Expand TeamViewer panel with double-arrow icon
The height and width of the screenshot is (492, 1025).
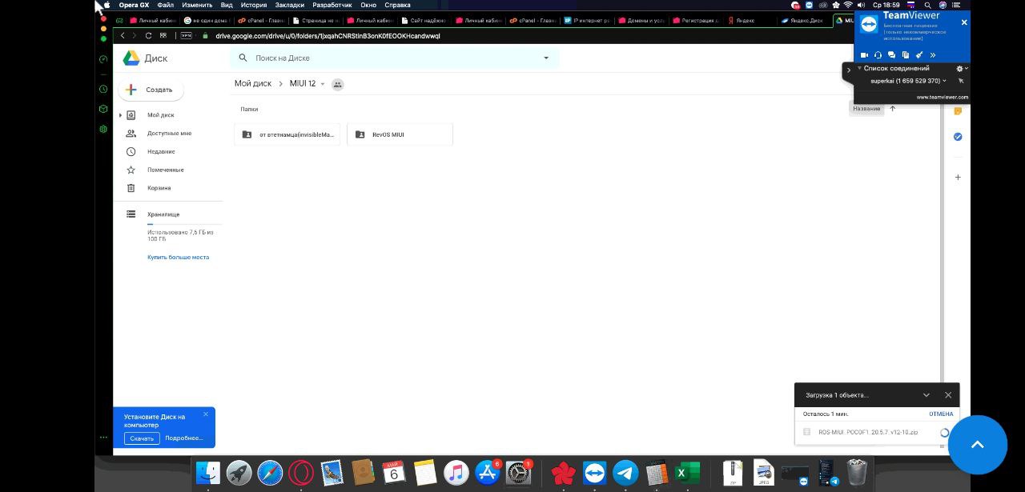[x=933, y=55]
